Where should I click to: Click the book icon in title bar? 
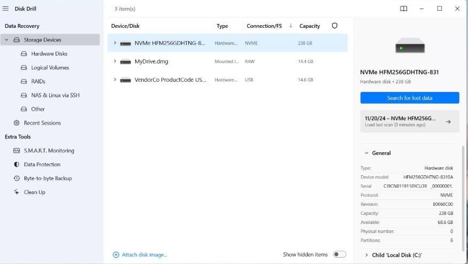(403, 9)
